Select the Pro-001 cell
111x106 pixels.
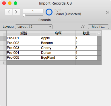[x=24, y=38]
